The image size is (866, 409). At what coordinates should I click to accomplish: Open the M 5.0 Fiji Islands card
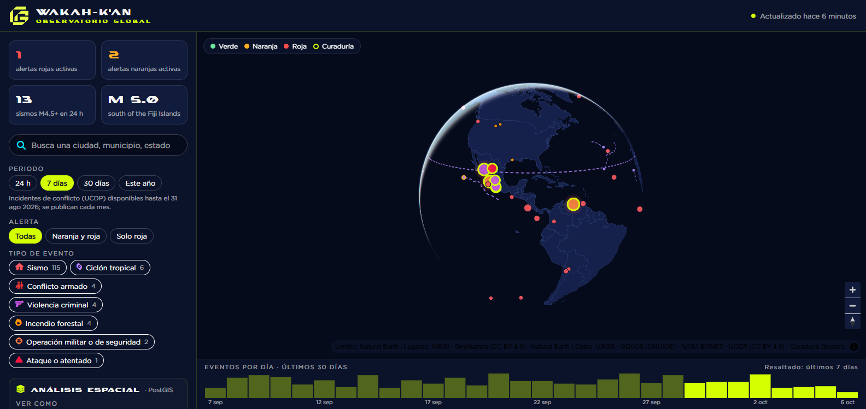pyautogui.click(x=144, y=105)
